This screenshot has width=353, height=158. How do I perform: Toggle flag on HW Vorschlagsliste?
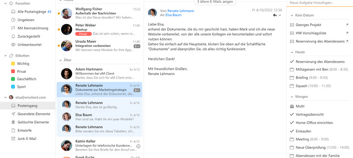tap(347, 33)
